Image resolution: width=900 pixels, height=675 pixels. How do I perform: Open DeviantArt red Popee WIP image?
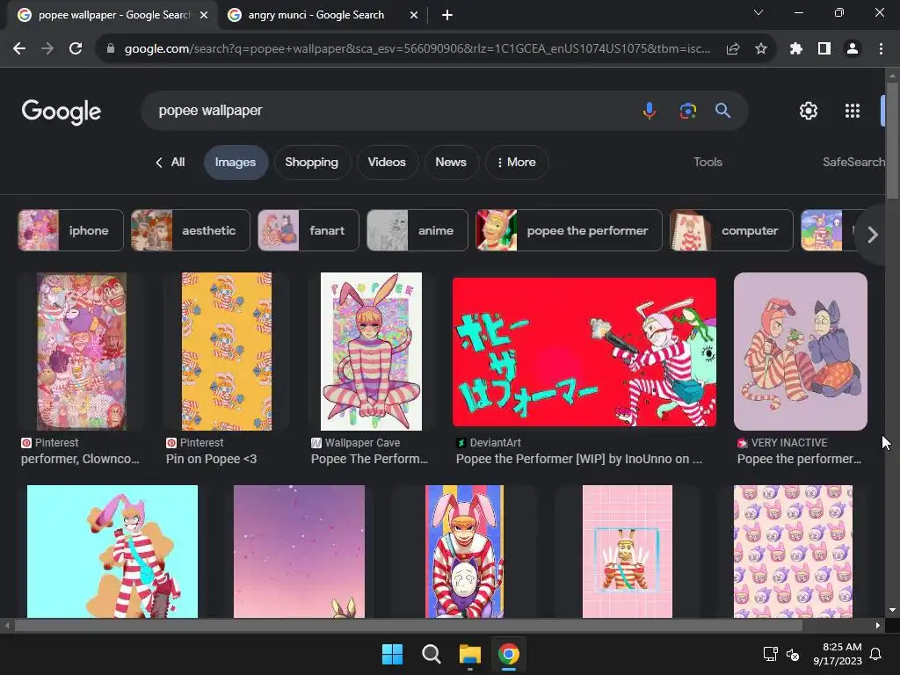tap(584, 352)
